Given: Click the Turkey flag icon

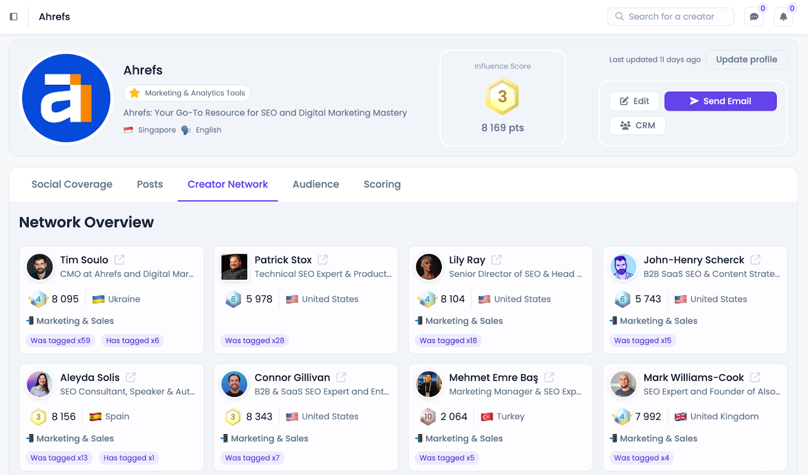Looking at the screenshot, I should [x=487, y=416].
